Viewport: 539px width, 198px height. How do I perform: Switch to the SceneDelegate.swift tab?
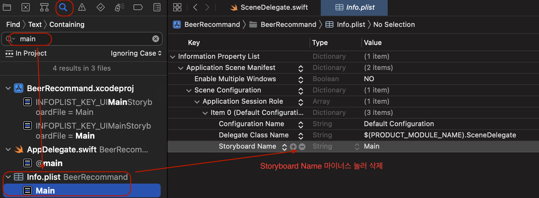point(269,7)
